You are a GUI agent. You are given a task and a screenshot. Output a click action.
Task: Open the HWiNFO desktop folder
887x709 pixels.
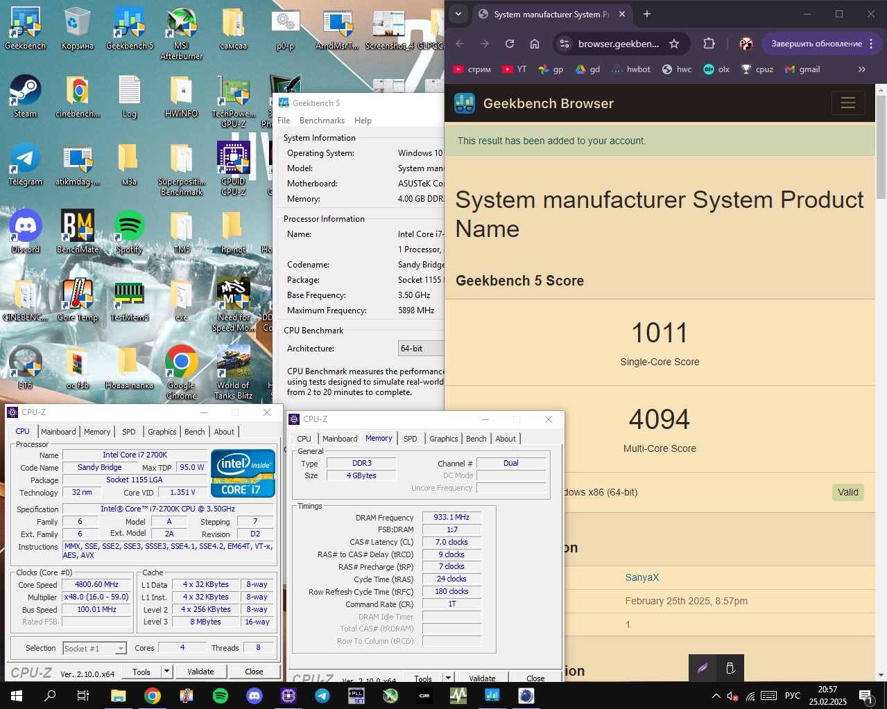182,96
